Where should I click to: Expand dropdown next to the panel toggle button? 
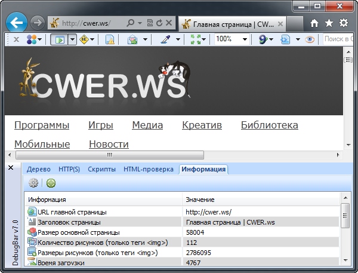[x=72, y=39]
